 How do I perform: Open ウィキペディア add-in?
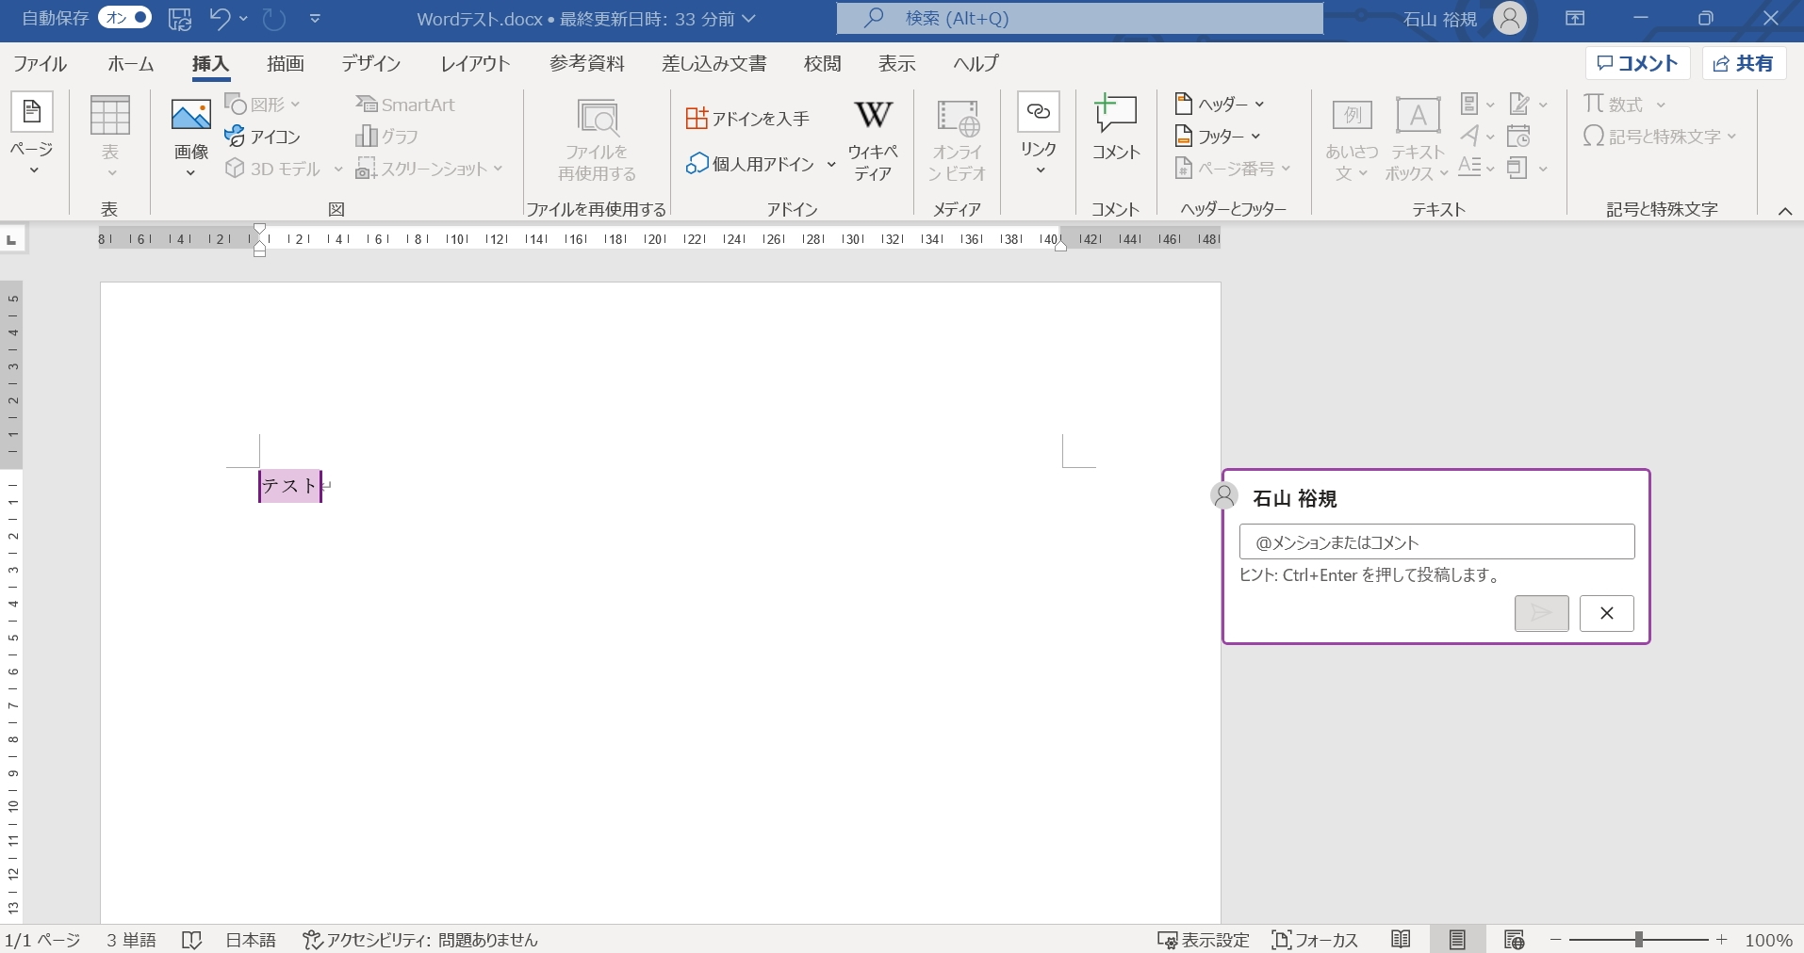point(873,139)
